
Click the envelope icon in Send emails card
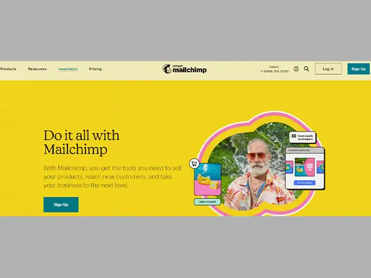pos(294,136)
